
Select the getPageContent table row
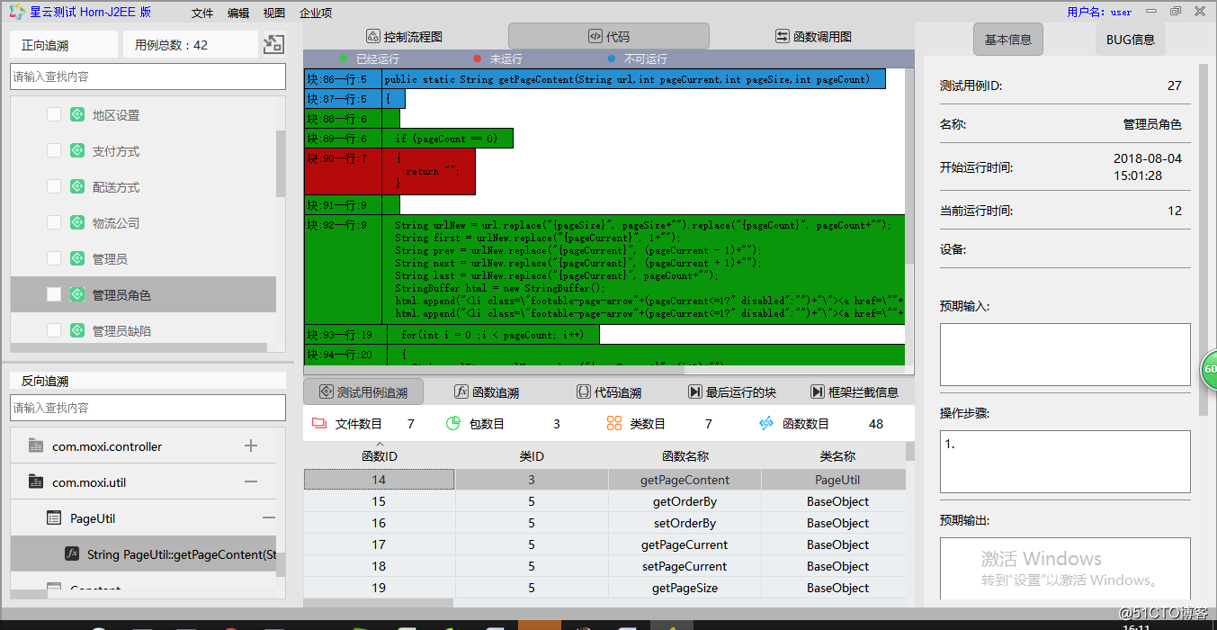[604, 480]
